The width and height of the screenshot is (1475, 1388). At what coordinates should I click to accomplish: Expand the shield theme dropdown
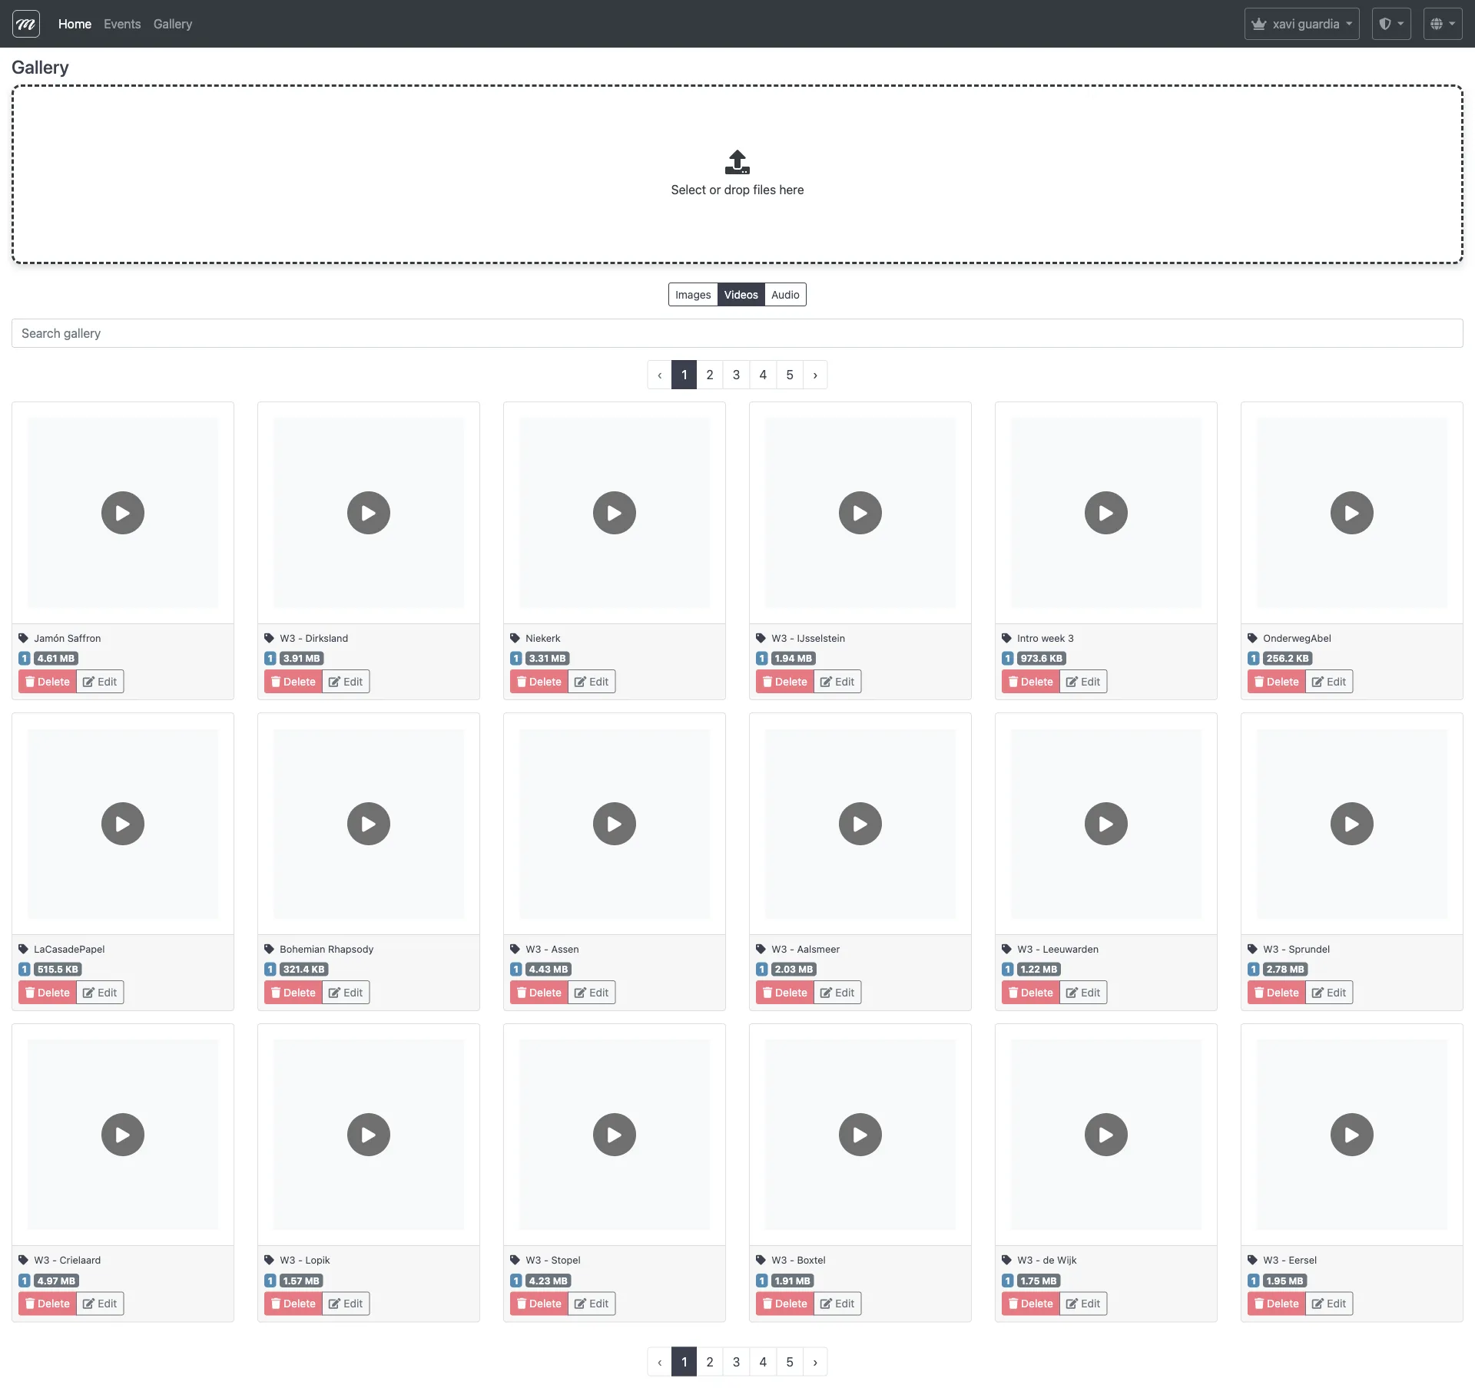coord(1390,24)
